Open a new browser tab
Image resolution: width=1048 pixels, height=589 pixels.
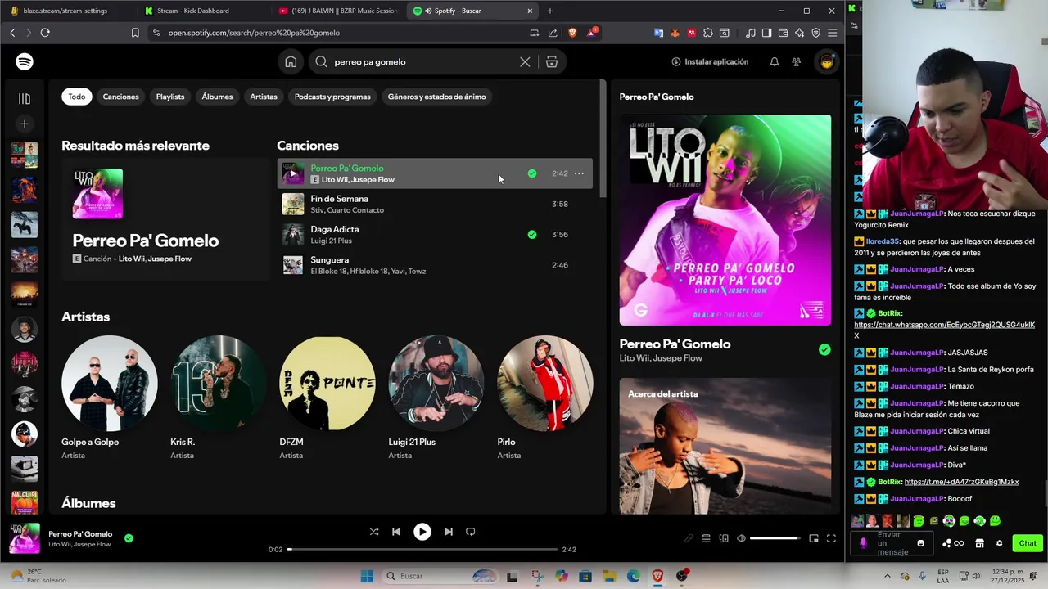point(550,11)
